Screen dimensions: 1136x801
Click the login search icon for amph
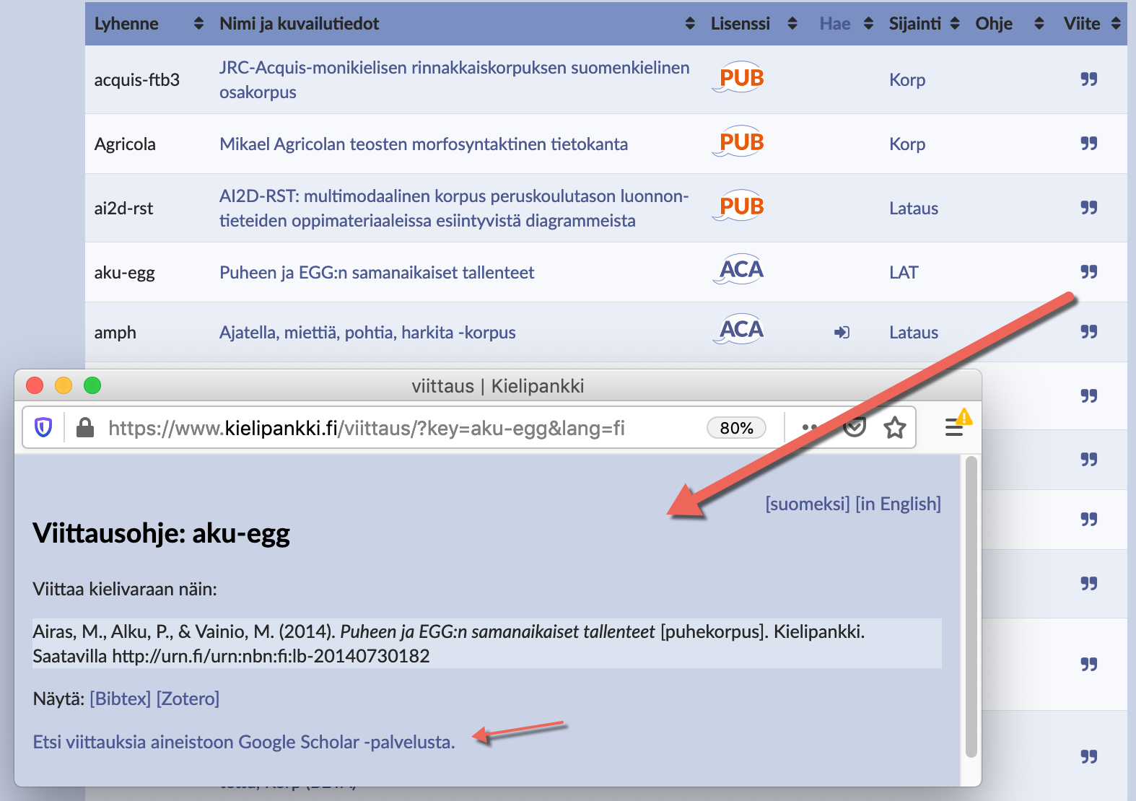[x=842, y=333]
